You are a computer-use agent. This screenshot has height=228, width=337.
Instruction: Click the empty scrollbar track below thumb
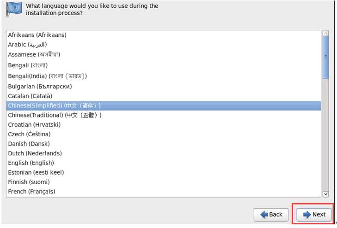click(x=325, y=135)
